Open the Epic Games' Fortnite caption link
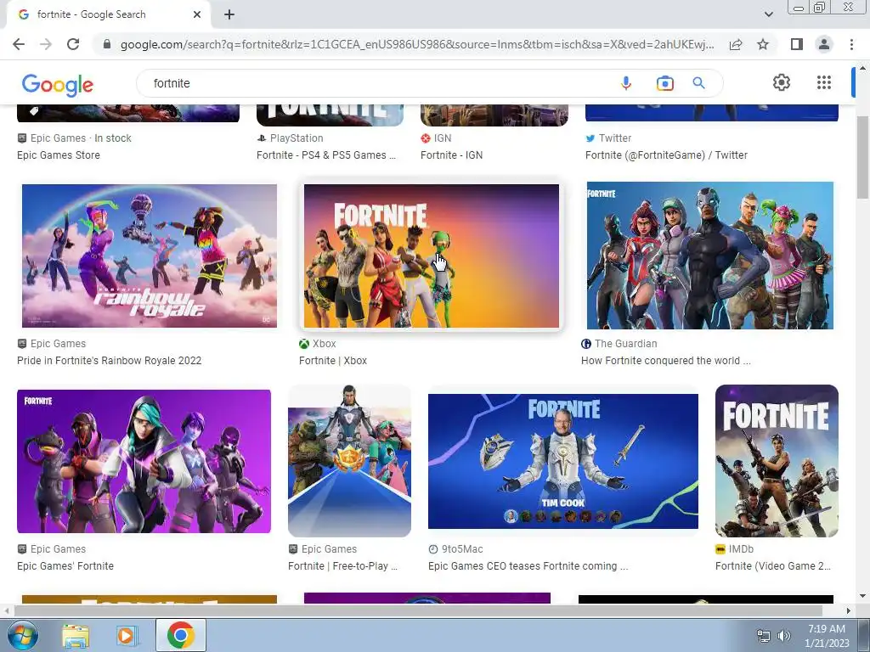870x652 pixels. click(x=65, y=566)
